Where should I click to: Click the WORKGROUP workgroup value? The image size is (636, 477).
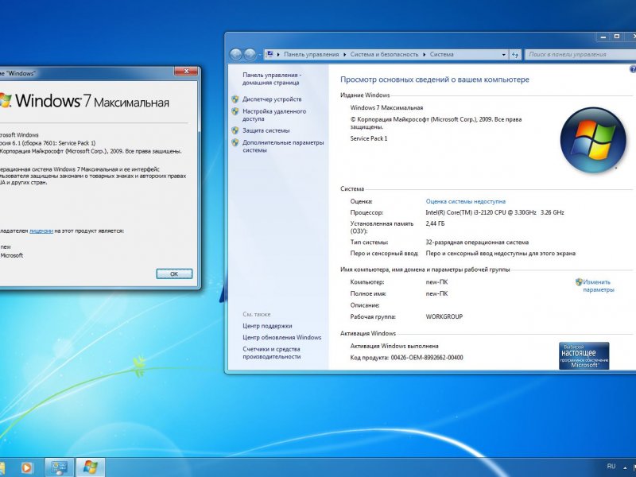(x=444, y=316)
